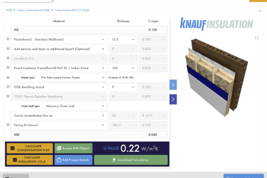Open the Standard VCL dropdown

[59, 59]
